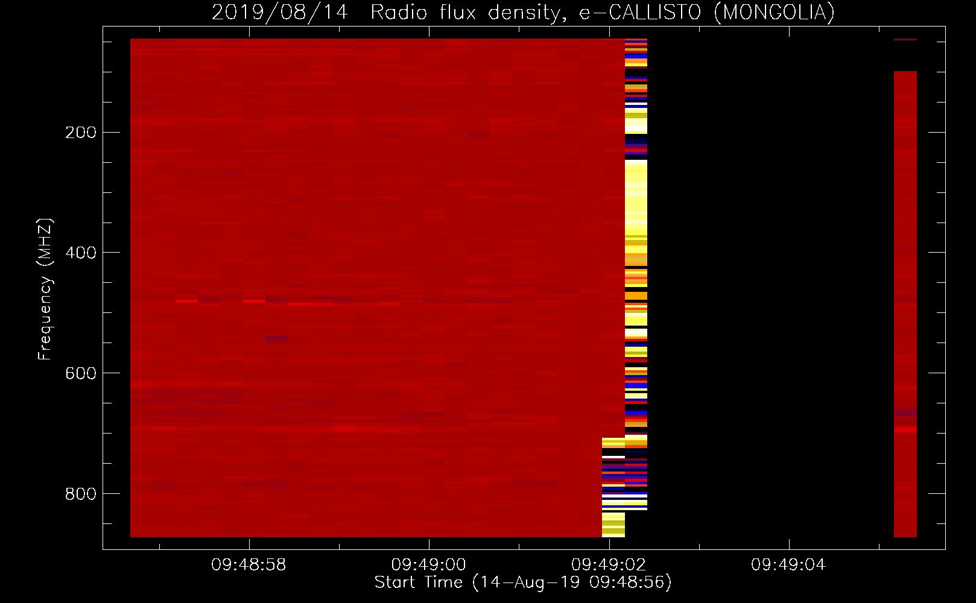
Task: Click the "Start Time (14-Aug-19 09:48:56)" label
Action: (x=523, y=582)
